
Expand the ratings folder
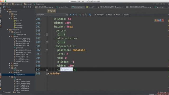click(x=10, y=66)
